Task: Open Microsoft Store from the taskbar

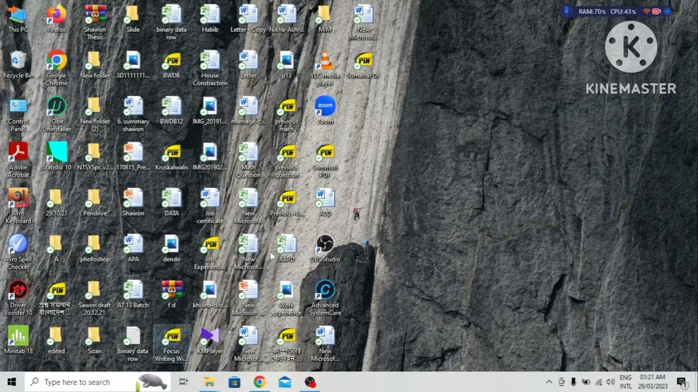Action: pyautogui.click(x=234, y=382)
